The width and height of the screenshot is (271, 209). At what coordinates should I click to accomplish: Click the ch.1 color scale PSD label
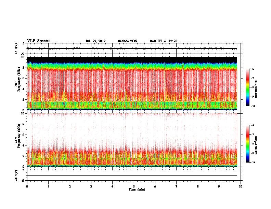pyautogui.click(x=256, y=89)
